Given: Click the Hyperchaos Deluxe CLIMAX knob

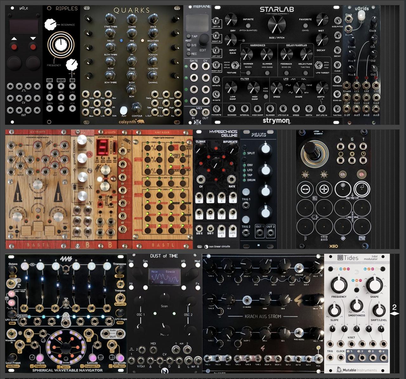Looking at the screenshot, I should tap(199, 149).
